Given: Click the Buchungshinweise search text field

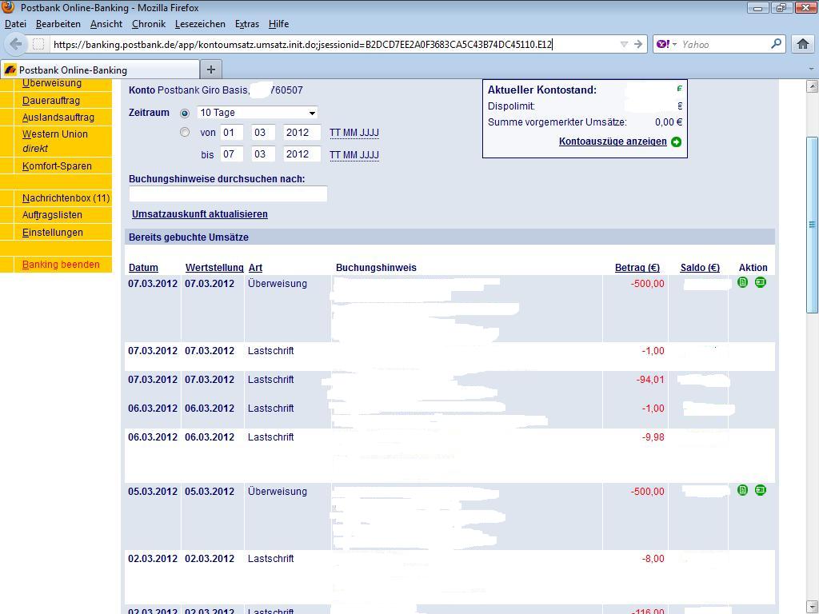Looking at the screenshot, I should tap(228, 193).
